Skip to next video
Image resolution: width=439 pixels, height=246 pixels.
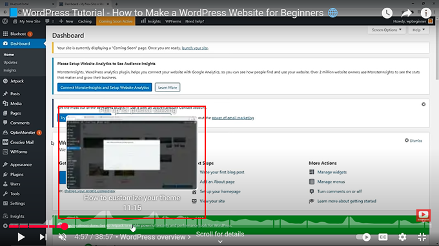click(43, 237)
